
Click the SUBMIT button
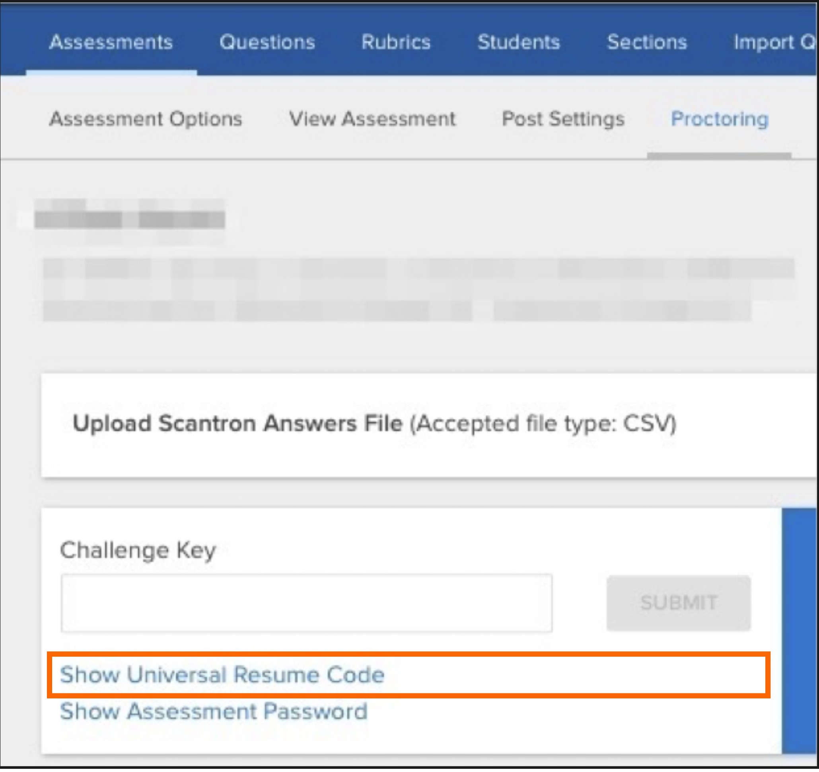tap(679, 603)
